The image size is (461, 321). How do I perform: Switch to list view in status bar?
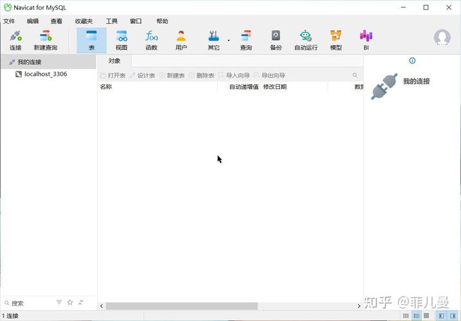point(406,316)
